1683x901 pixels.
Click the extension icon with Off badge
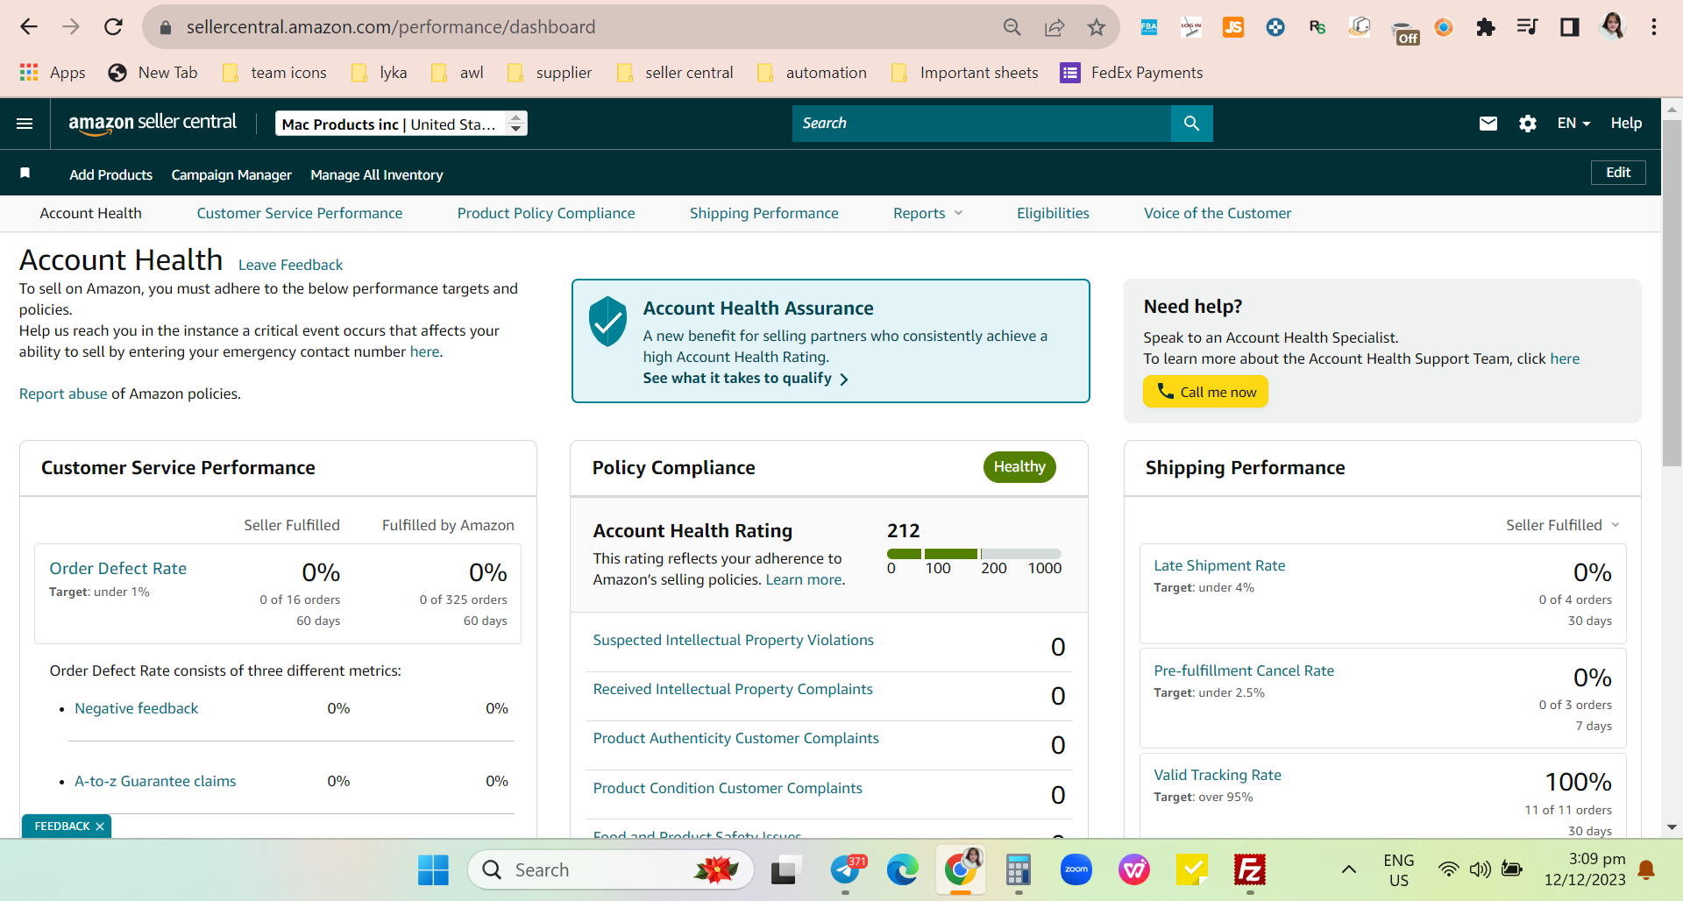(x=1405, y=32)
